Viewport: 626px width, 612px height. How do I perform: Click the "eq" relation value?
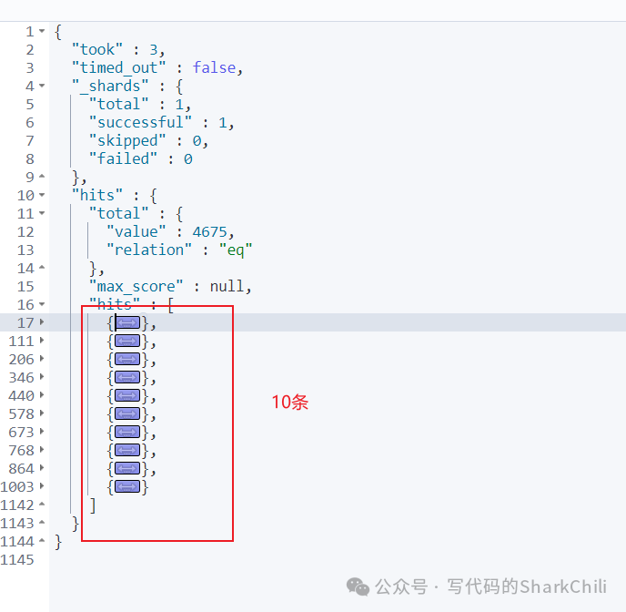pyautogui.click(x=236, y=250)
